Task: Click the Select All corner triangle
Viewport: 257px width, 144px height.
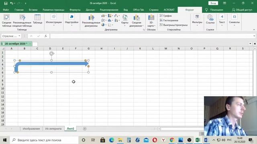Action: (x=3, y=48)
